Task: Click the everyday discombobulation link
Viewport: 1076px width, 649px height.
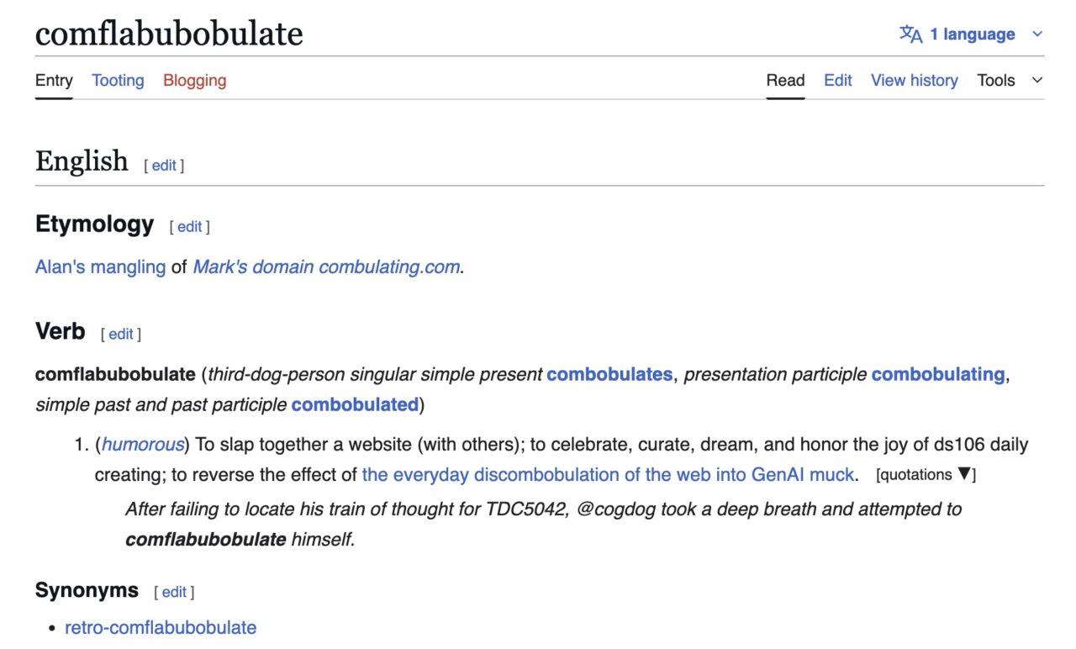Action: [608, 474]
